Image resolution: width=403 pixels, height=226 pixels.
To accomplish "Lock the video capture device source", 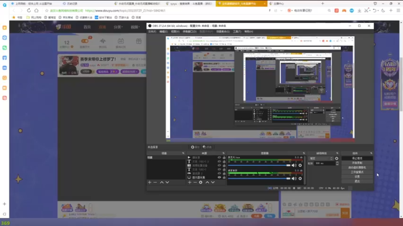I will (224, 166).
